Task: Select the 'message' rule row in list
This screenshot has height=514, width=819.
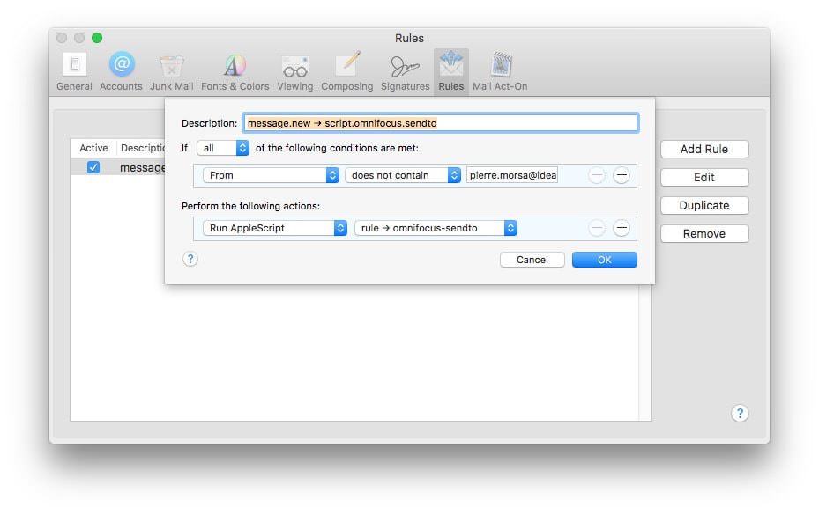Action: (x=118, y=167)
